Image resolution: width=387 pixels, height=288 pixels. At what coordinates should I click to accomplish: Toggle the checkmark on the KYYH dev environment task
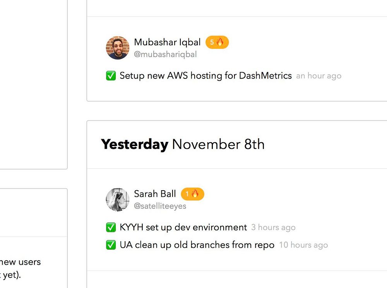click(x=111, y=227)
